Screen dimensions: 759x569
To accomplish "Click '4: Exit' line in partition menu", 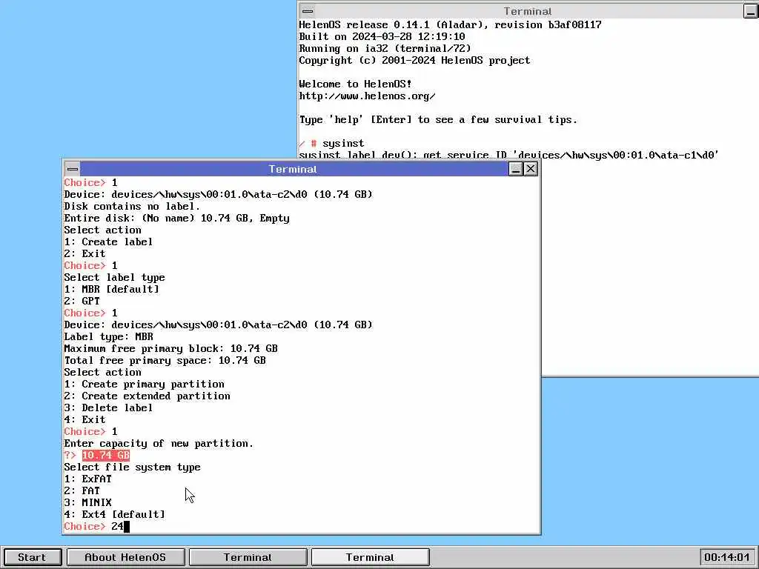I will 84,419.
